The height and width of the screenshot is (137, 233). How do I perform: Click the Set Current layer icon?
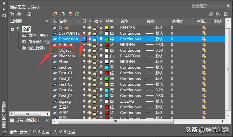click(77, 14)
